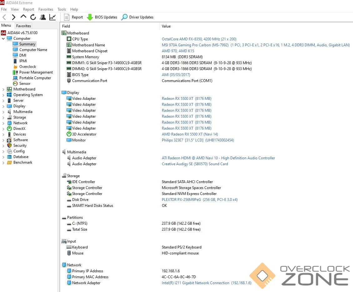Viewport: 353px width, 292px height.
Task: Open the Tools menu
Action: 62,9
